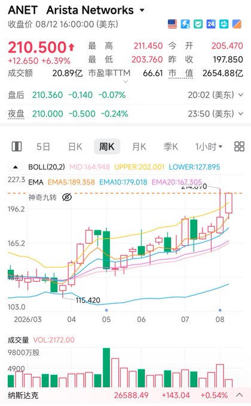The width and height of the screenshot is (251, 406).
Task: Switch to the 5日 chart tab
Action: point(43,147)
